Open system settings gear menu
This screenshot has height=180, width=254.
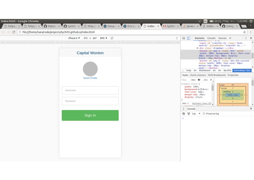click(x=251, y=21)
